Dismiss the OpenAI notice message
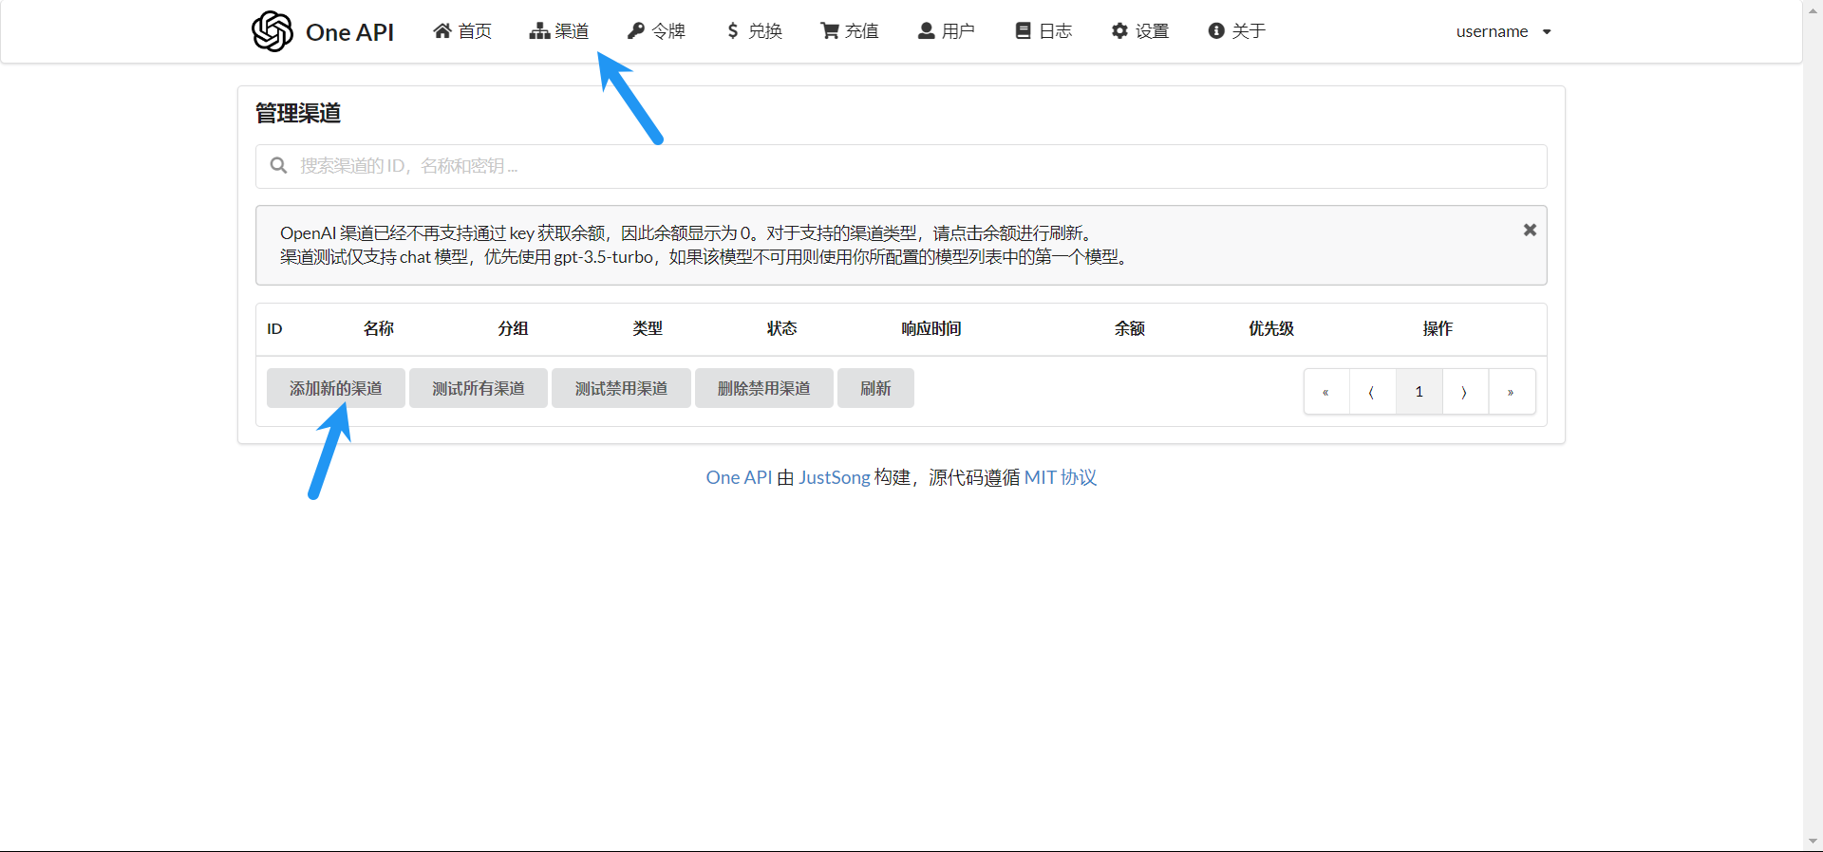This screenshot has height=852, width=1823. (1530, 230)
